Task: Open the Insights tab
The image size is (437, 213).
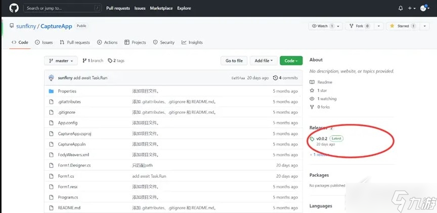Action: pyautogui.click(x=192, y=42)
